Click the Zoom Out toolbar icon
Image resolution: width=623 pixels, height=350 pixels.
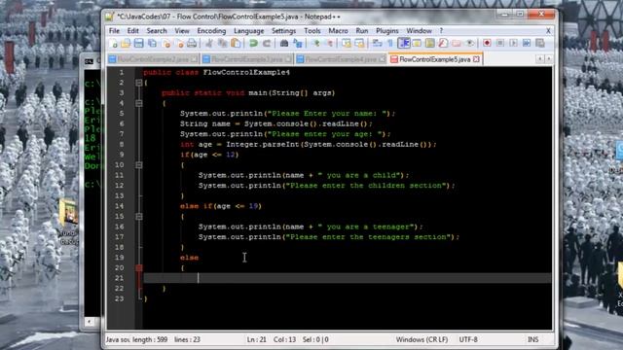[x=329, y=43]
